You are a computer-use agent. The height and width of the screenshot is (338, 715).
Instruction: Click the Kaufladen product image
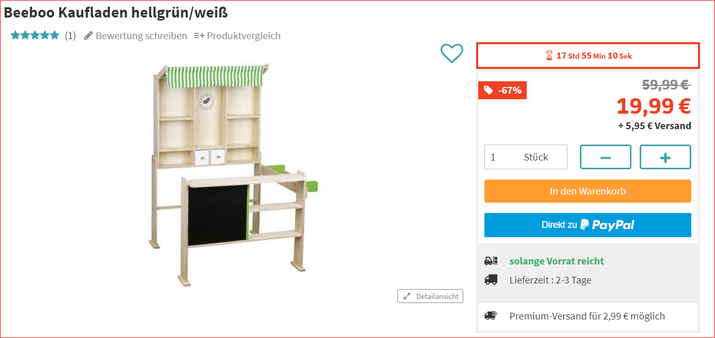tap(236, 172)
